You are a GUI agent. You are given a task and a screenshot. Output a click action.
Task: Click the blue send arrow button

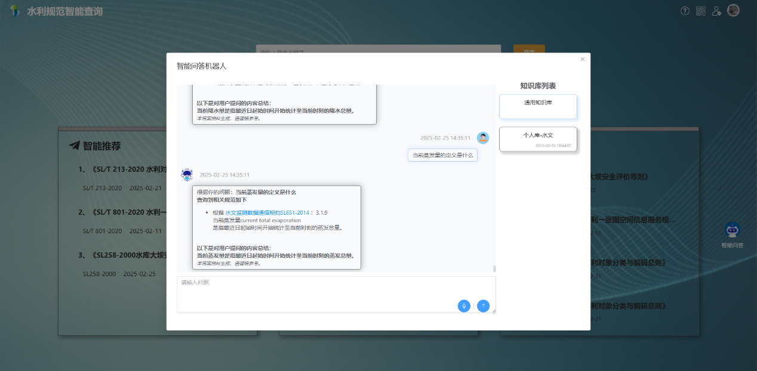pyautogui.click(x=483, y=306)
